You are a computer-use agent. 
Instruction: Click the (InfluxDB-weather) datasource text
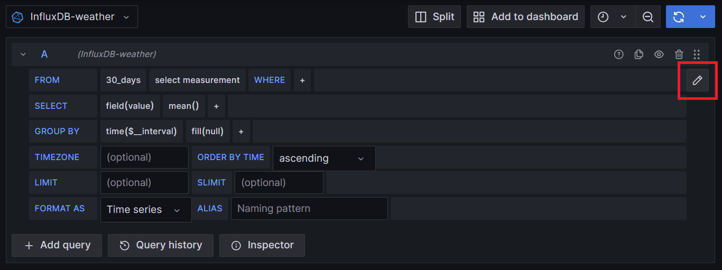point(117,54)
